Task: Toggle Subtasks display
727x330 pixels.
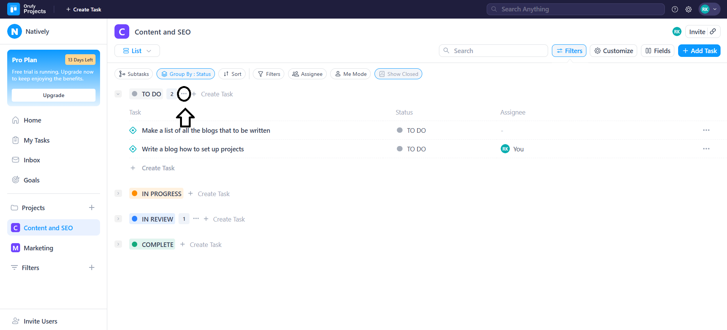Action: pyautogui.click(x=133, y=74)
